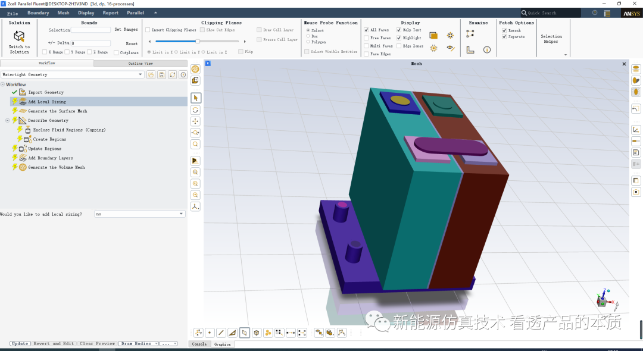The image size is (643, 351).
Task: Select the Box mouse probe option
Action: click(307, 36)
